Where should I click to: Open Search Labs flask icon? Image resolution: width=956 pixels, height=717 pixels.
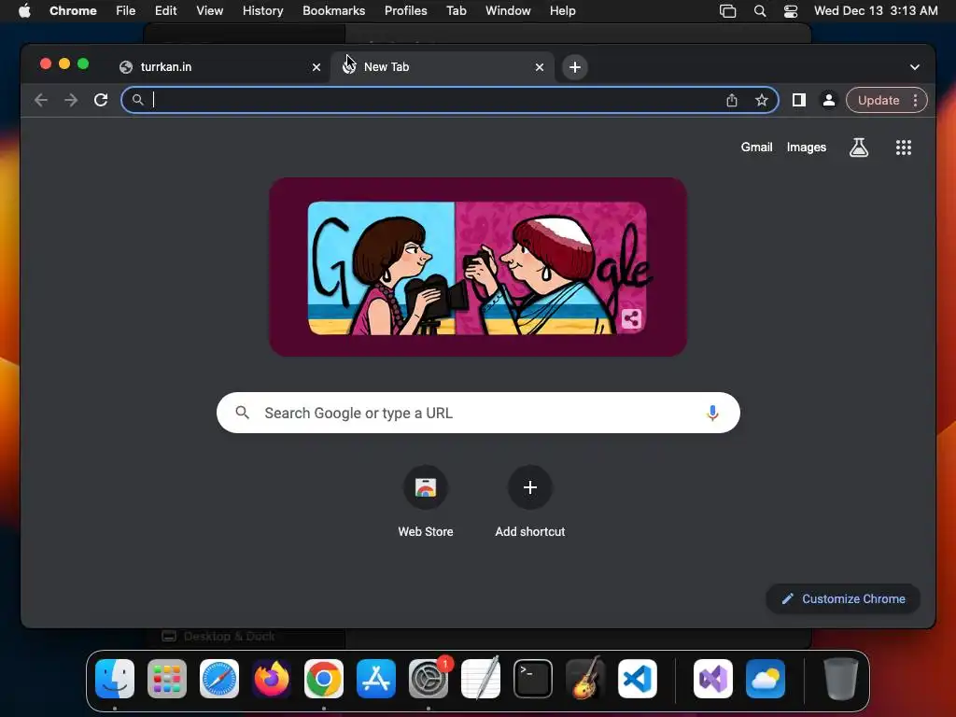coord(859,147)
